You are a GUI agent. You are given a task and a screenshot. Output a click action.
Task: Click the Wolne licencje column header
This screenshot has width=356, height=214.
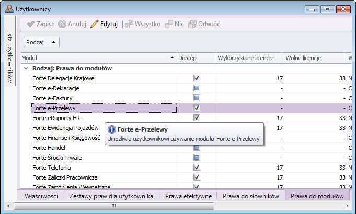[315, 58]
